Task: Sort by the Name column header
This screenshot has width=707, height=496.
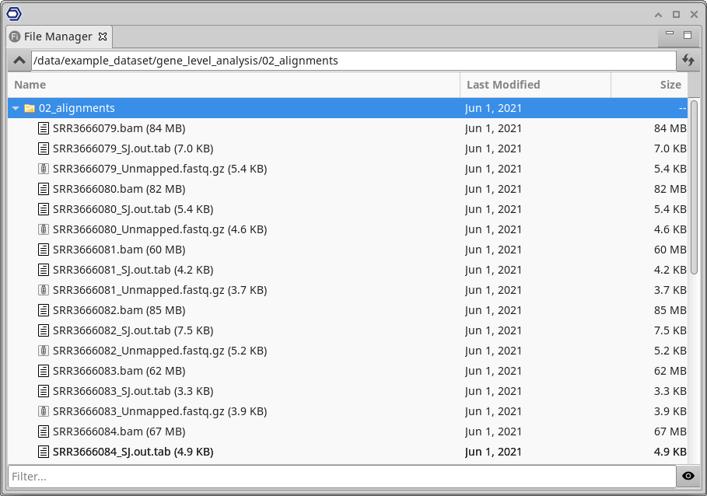Action: pyautogui.click(x=233, y=85)
